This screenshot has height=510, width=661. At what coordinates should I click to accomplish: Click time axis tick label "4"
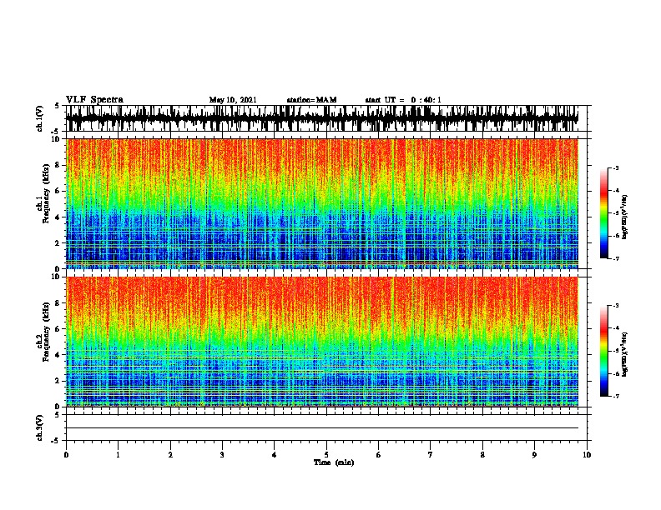click(275, 455)
